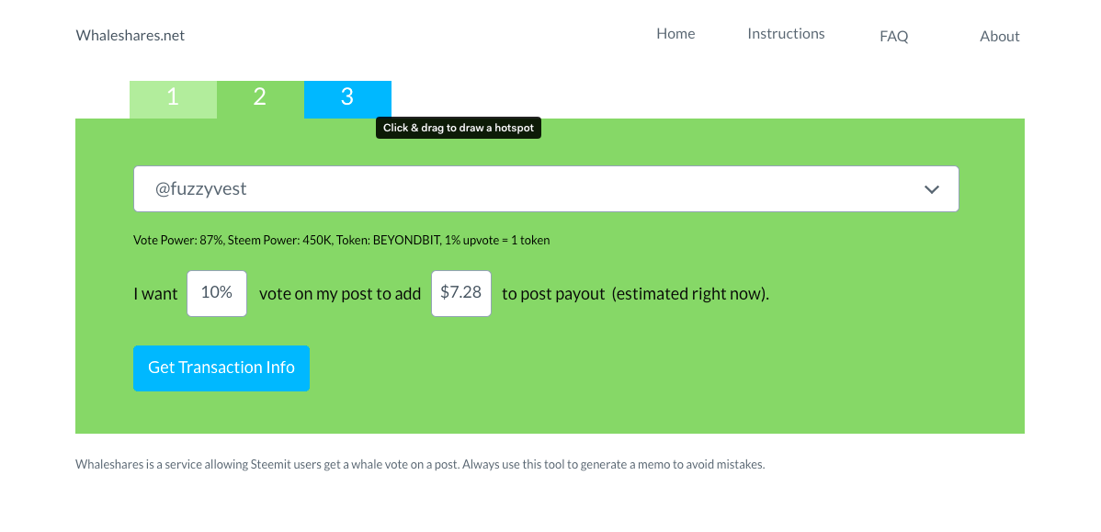Image resolution: width=1101 pixels, height=532 pixels.
Task: Open the FAQ navigation link
Action: click(x=894, y=37)
